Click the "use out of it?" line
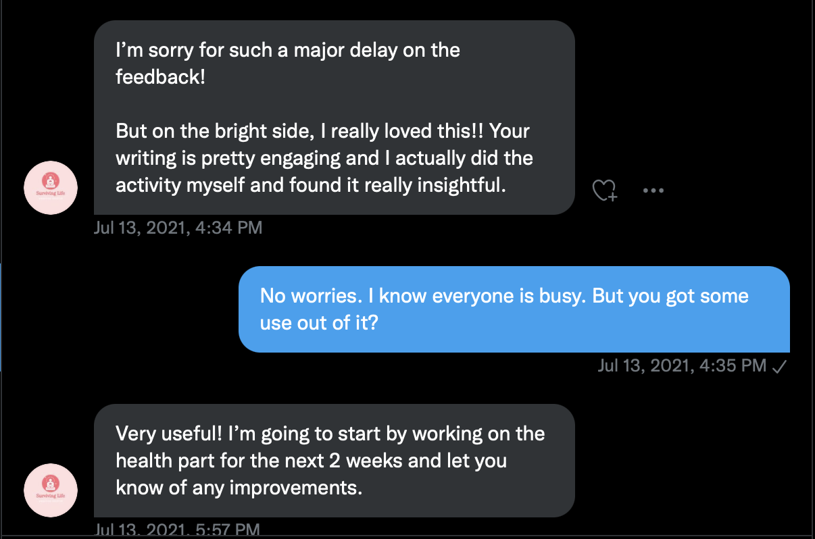The image size is (815, 539). click(x=319, y=323)
